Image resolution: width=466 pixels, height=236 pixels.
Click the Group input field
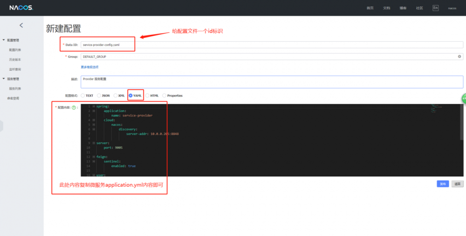(272, 57)
